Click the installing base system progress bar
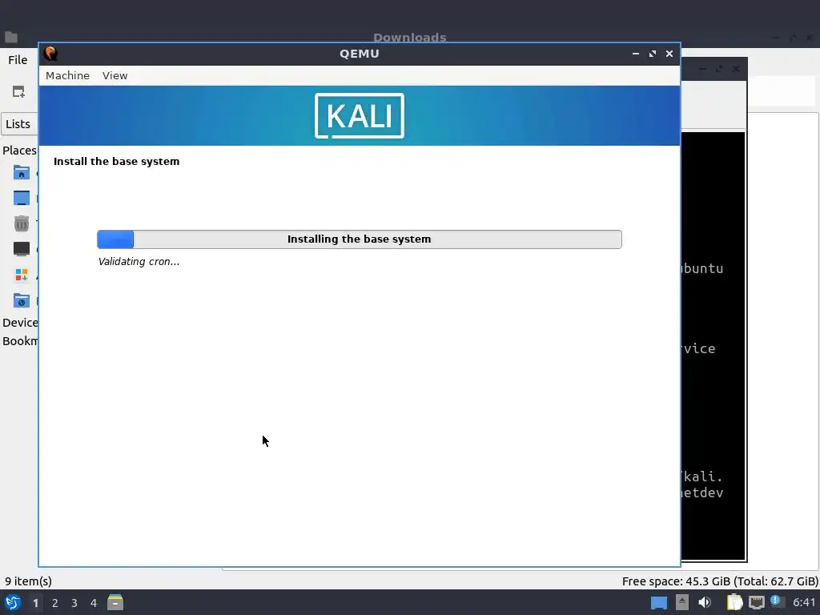Image resolution: width=820 pixels, height=615 pixels. [360, 239]
